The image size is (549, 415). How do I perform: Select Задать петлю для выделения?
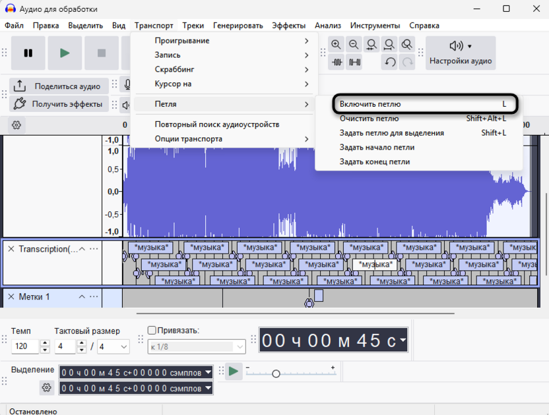point(422,133)
